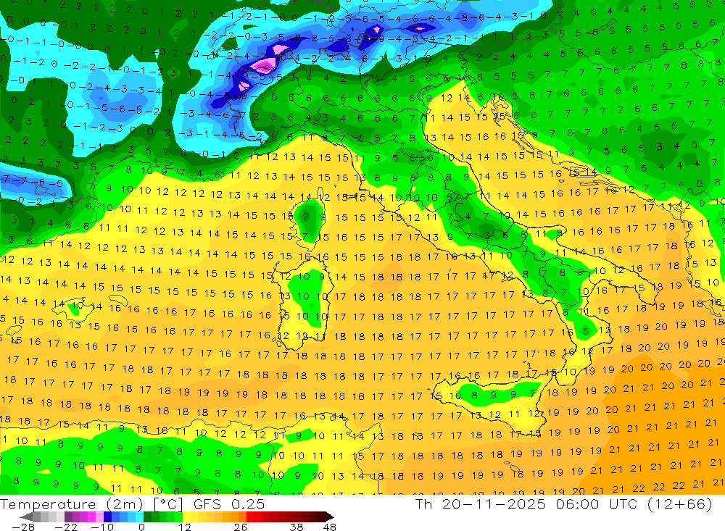Click the 'Temperature (2m) [°C]' map title
725x531 pixels.
[92, 504]
